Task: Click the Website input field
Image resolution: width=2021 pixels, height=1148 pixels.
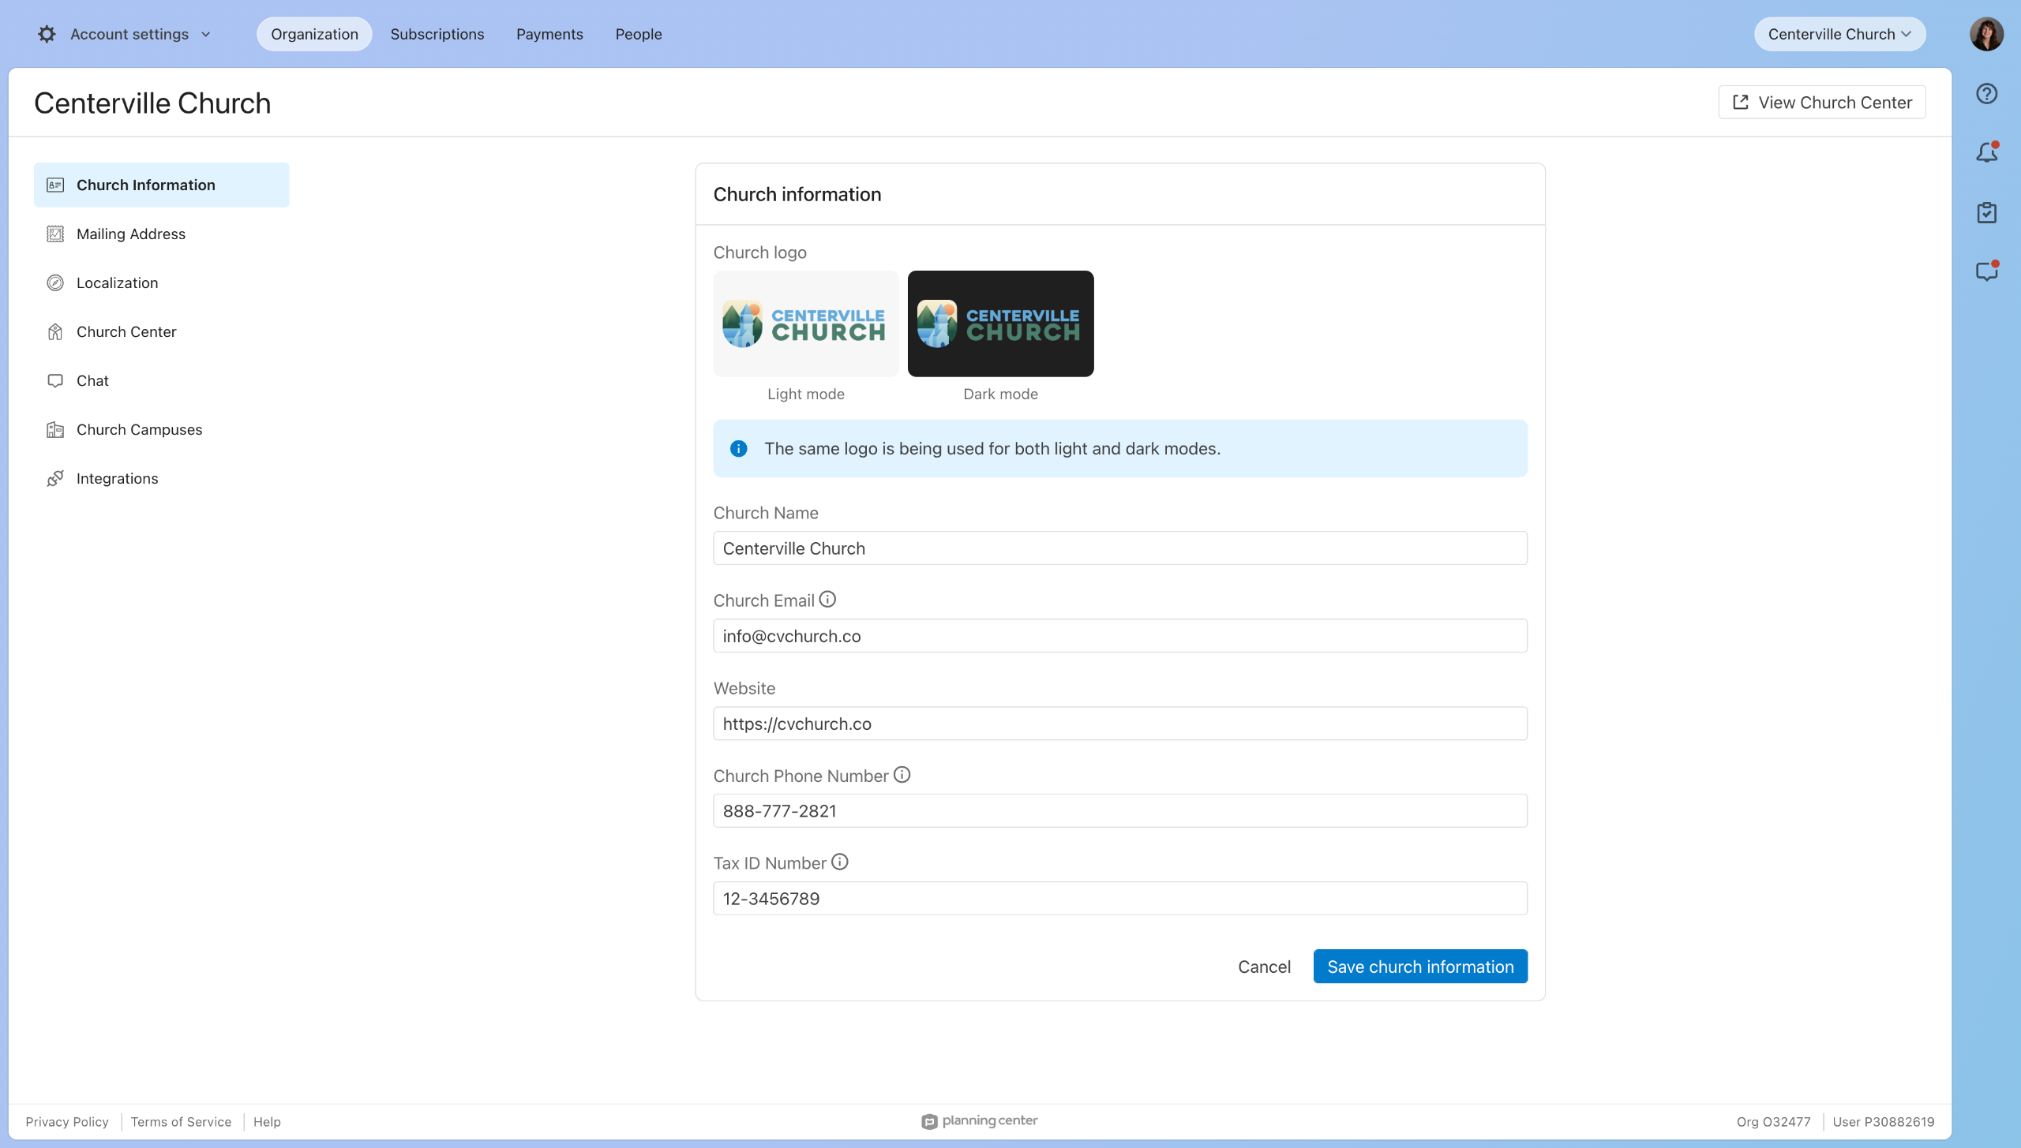Action: (1120, 724)
